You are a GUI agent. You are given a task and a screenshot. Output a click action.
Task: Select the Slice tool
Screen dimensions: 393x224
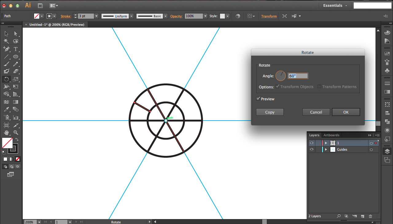[x=16, y=125]
